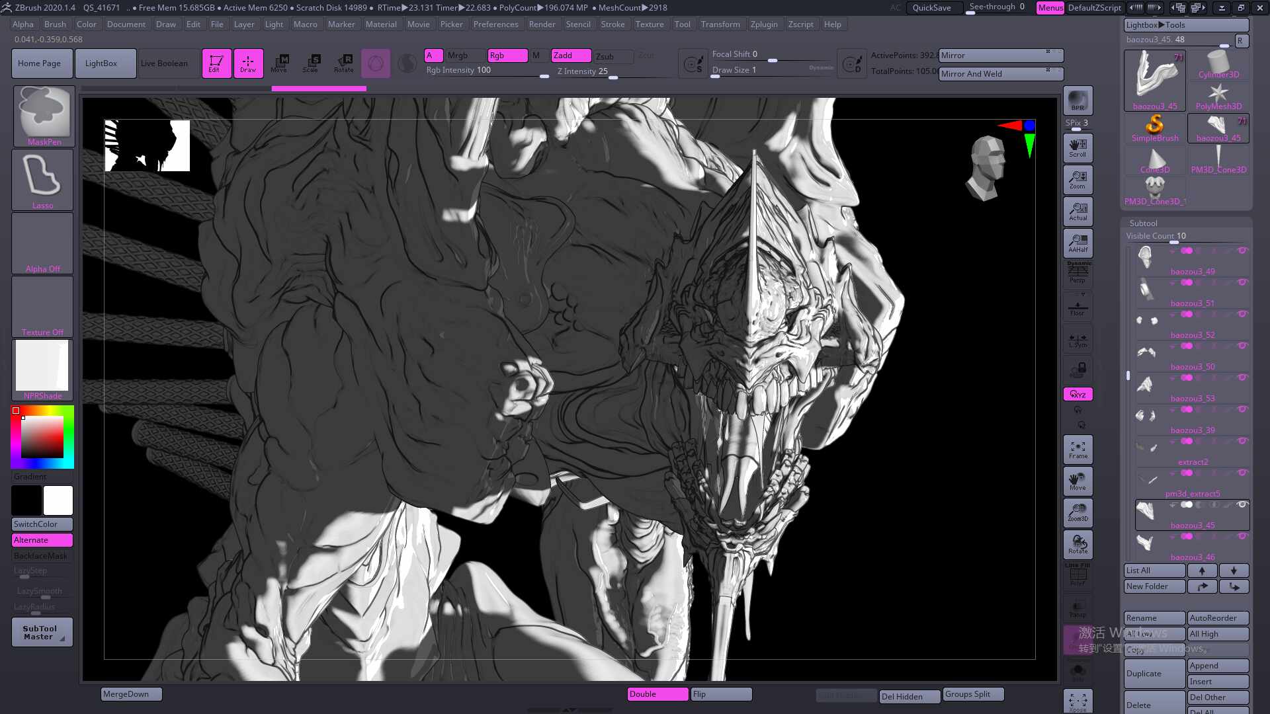Open NPRShade material selector
The image size is (1270, 714).
(42, 370)
